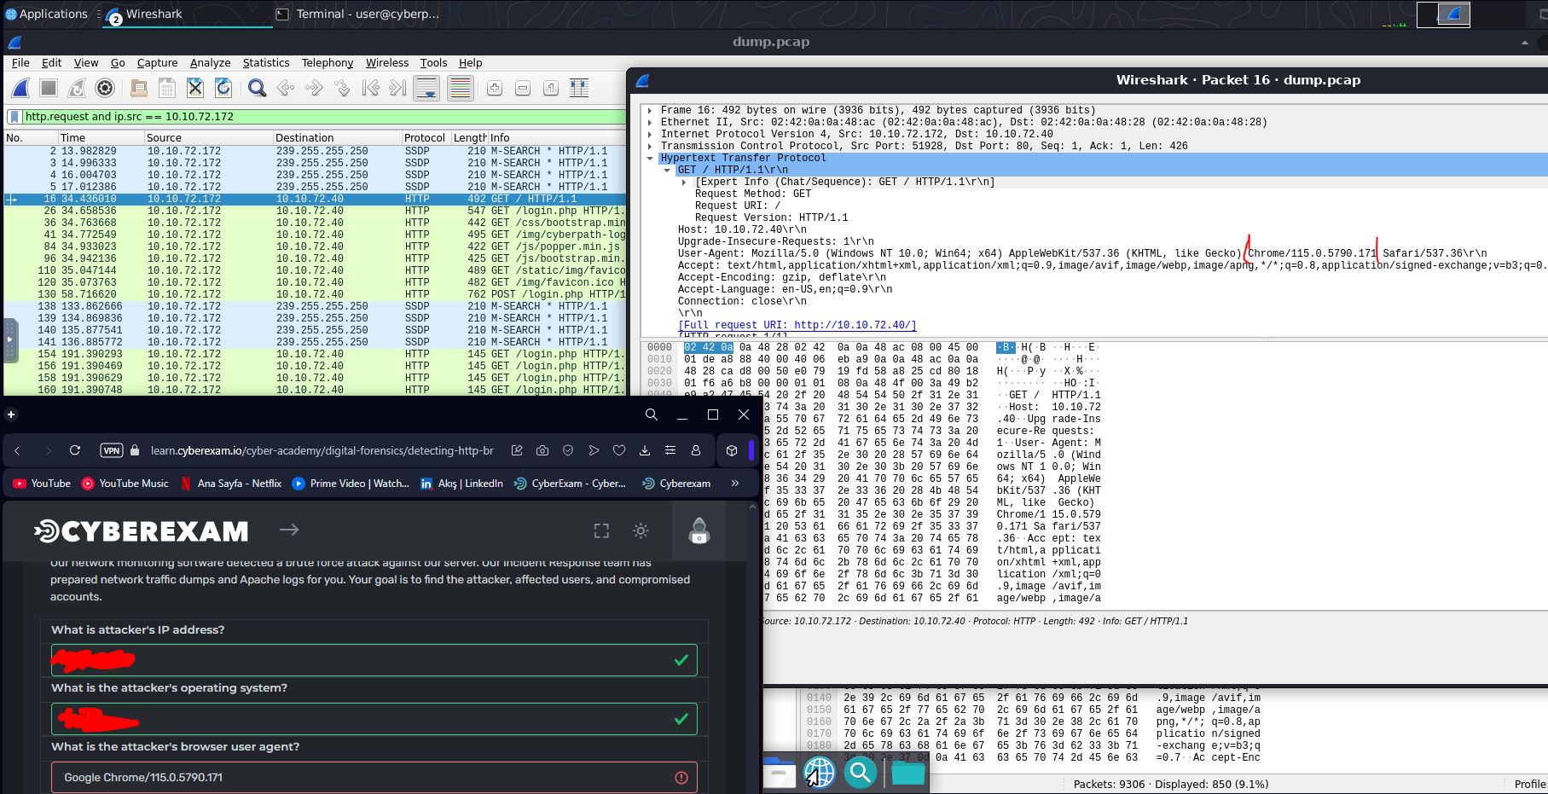Collapse the GET / HTTP/1.1 subtree
This screenshot has height=794, width=1548.
click(x=667, y=170)
